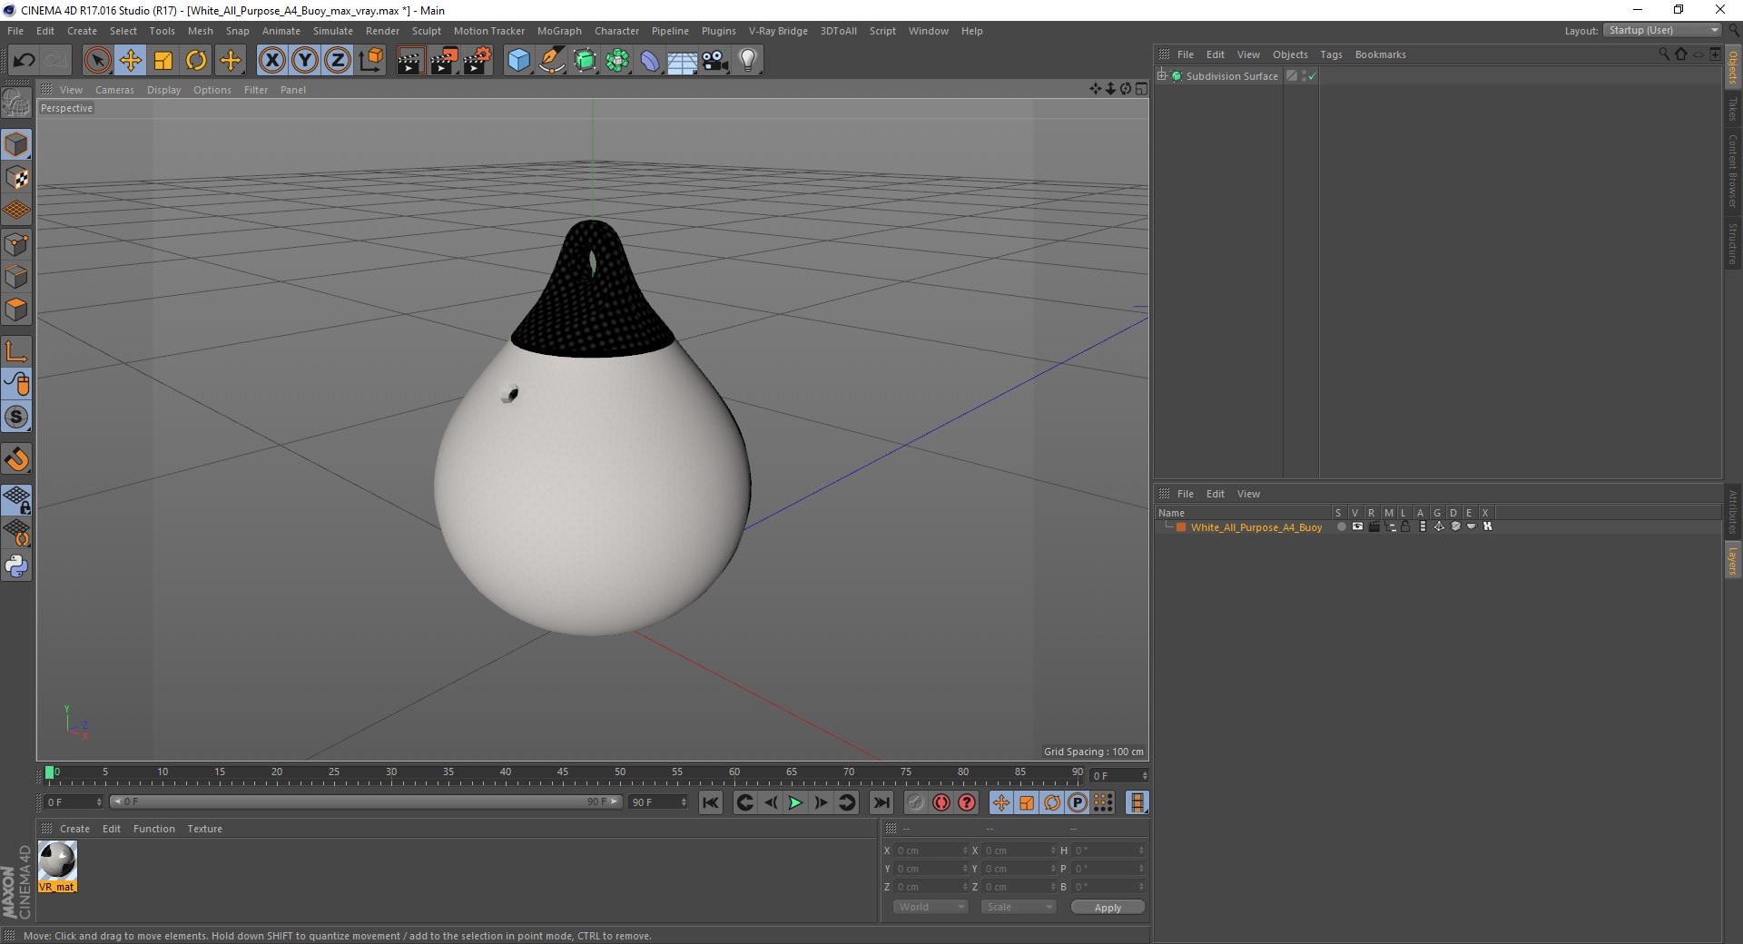The image size is (1743, 944).
Task: Go to end of animation
Action: pos(881,802)
